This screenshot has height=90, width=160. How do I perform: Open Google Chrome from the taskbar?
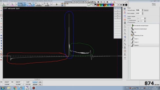coord(15,88)
